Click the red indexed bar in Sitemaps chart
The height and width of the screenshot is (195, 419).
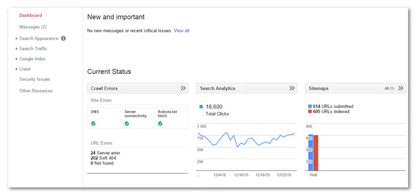[x=316, y=153]
